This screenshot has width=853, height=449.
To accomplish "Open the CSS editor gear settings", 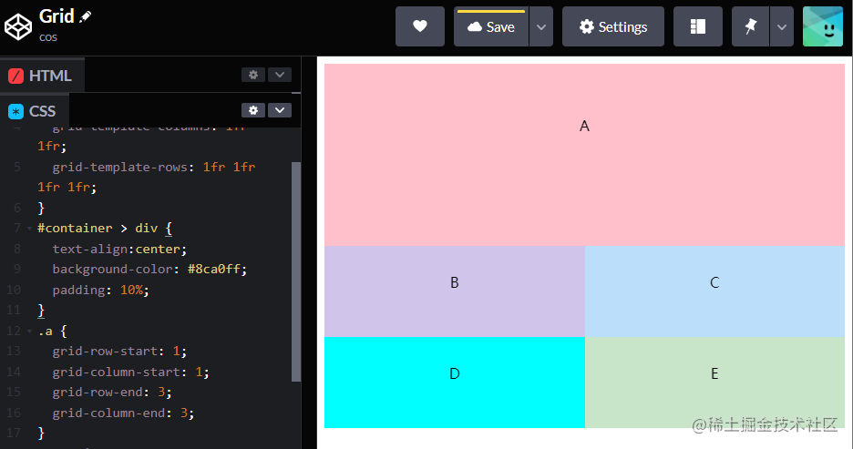I will point(253,110).
